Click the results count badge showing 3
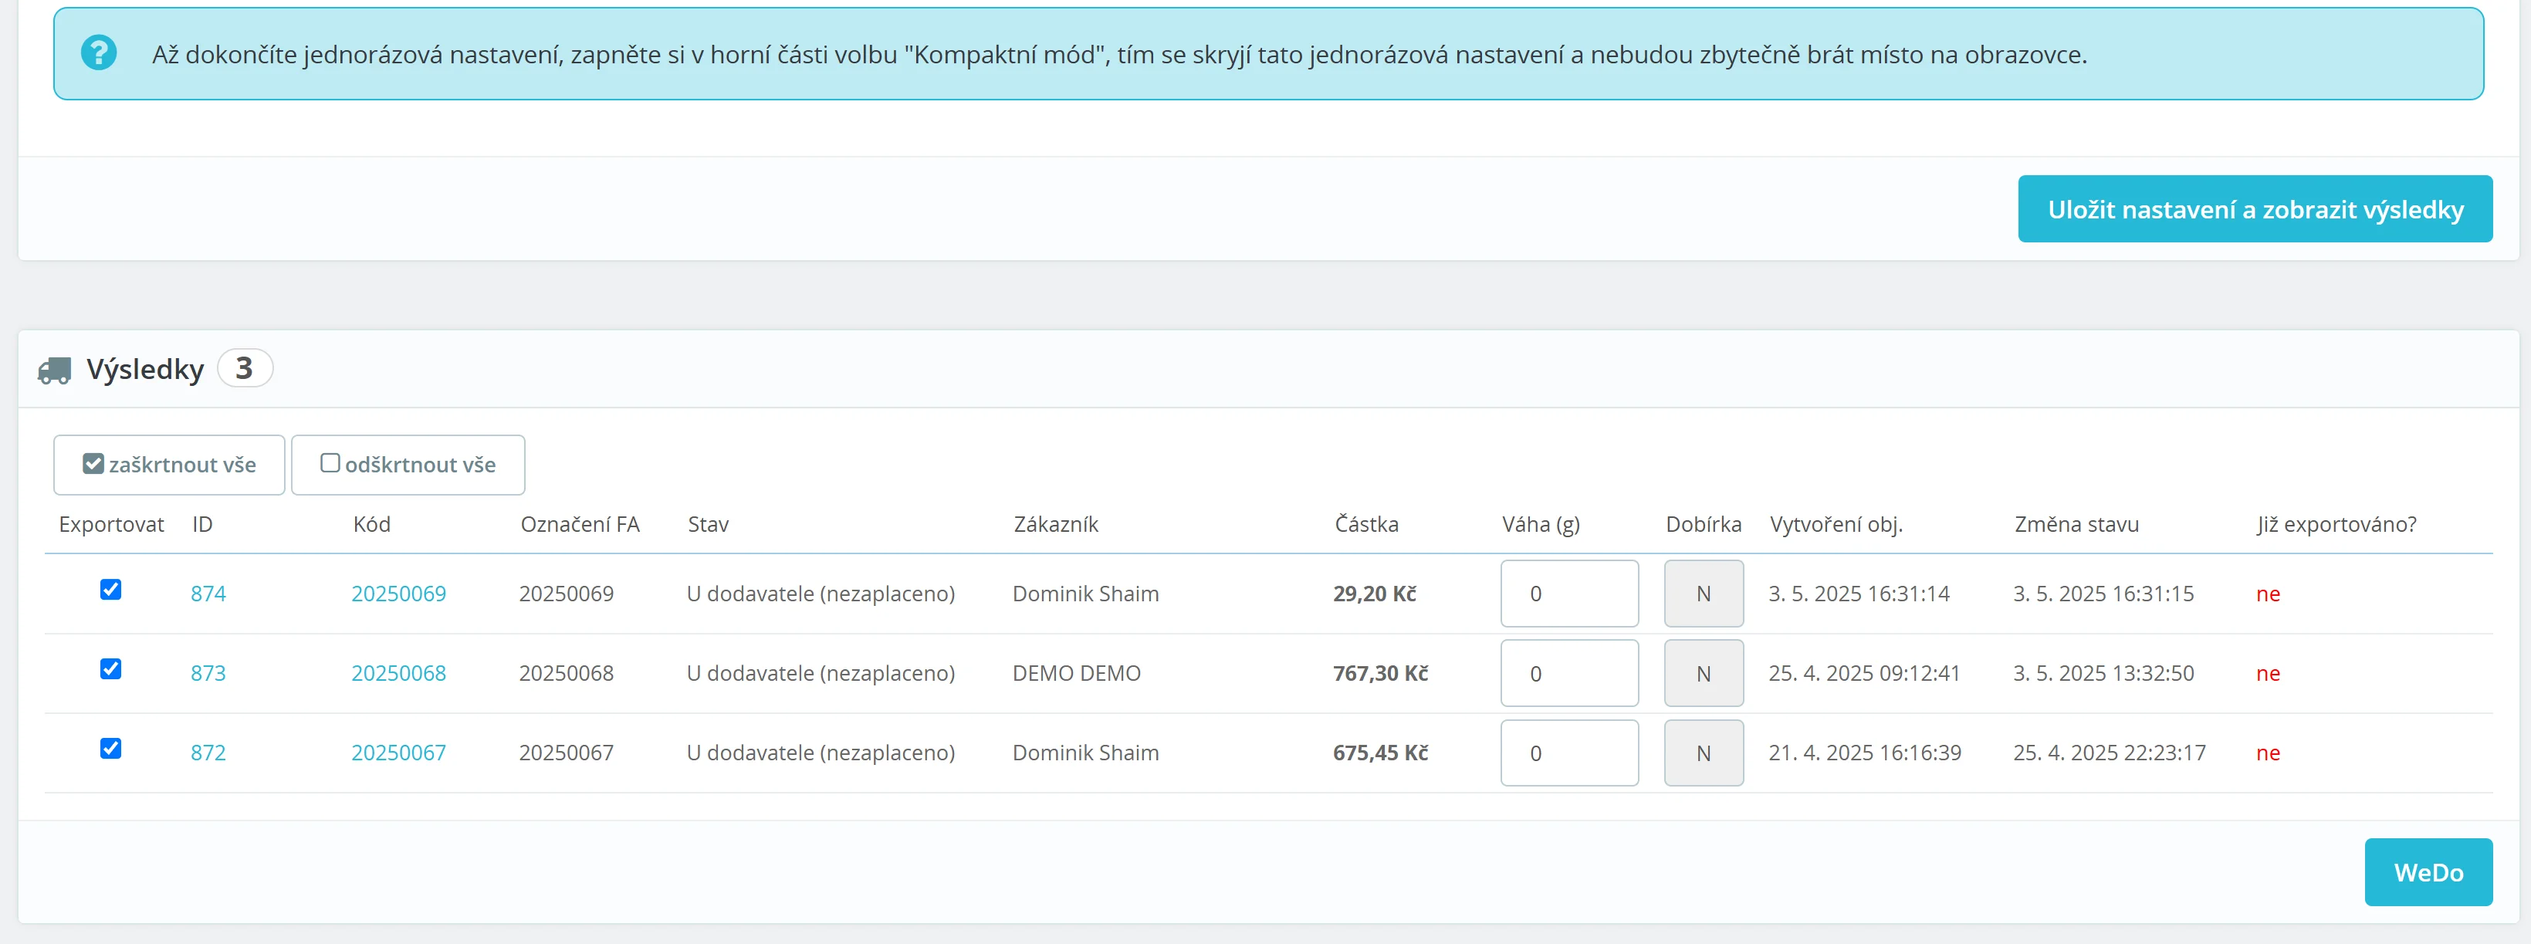Image resolution: width=2531 pixels, height=944 pixels. 244,368
